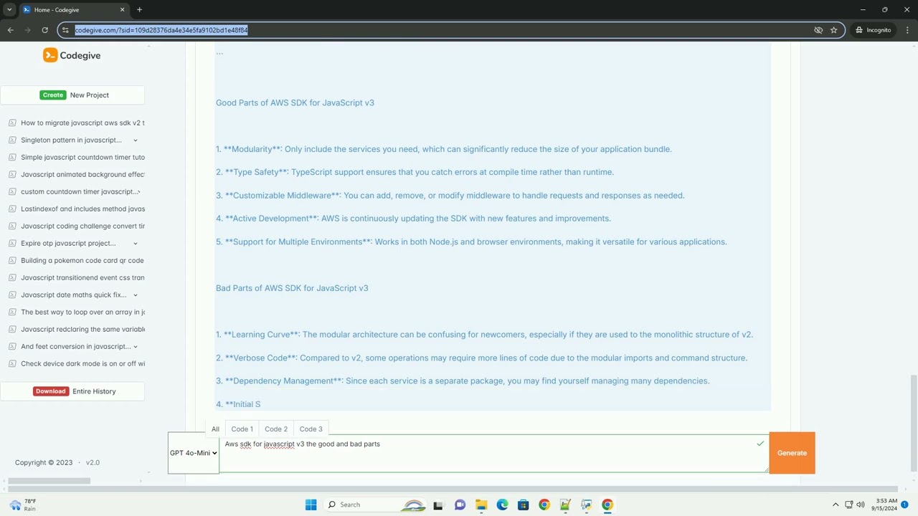Click the Codegive logo icon
Image resolution: width=918 pixels, height=516 pixels.
50,55
